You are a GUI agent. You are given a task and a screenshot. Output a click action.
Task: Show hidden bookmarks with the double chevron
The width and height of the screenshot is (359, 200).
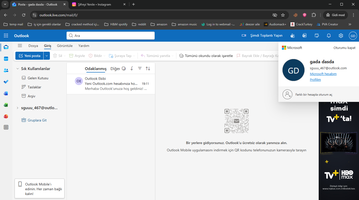350,24
